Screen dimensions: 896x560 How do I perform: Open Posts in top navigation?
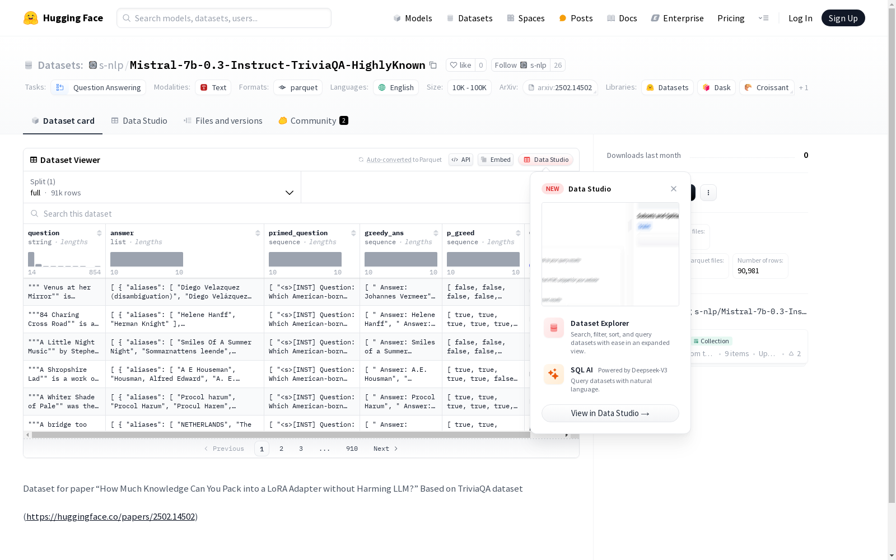pos(576,18)
